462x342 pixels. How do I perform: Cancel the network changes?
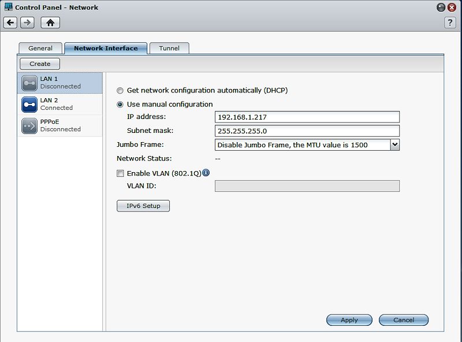[x=404, y=320]
